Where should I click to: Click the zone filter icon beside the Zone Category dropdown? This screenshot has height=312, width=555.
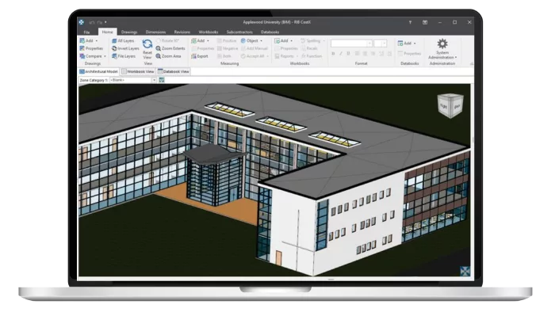[162, 80]
